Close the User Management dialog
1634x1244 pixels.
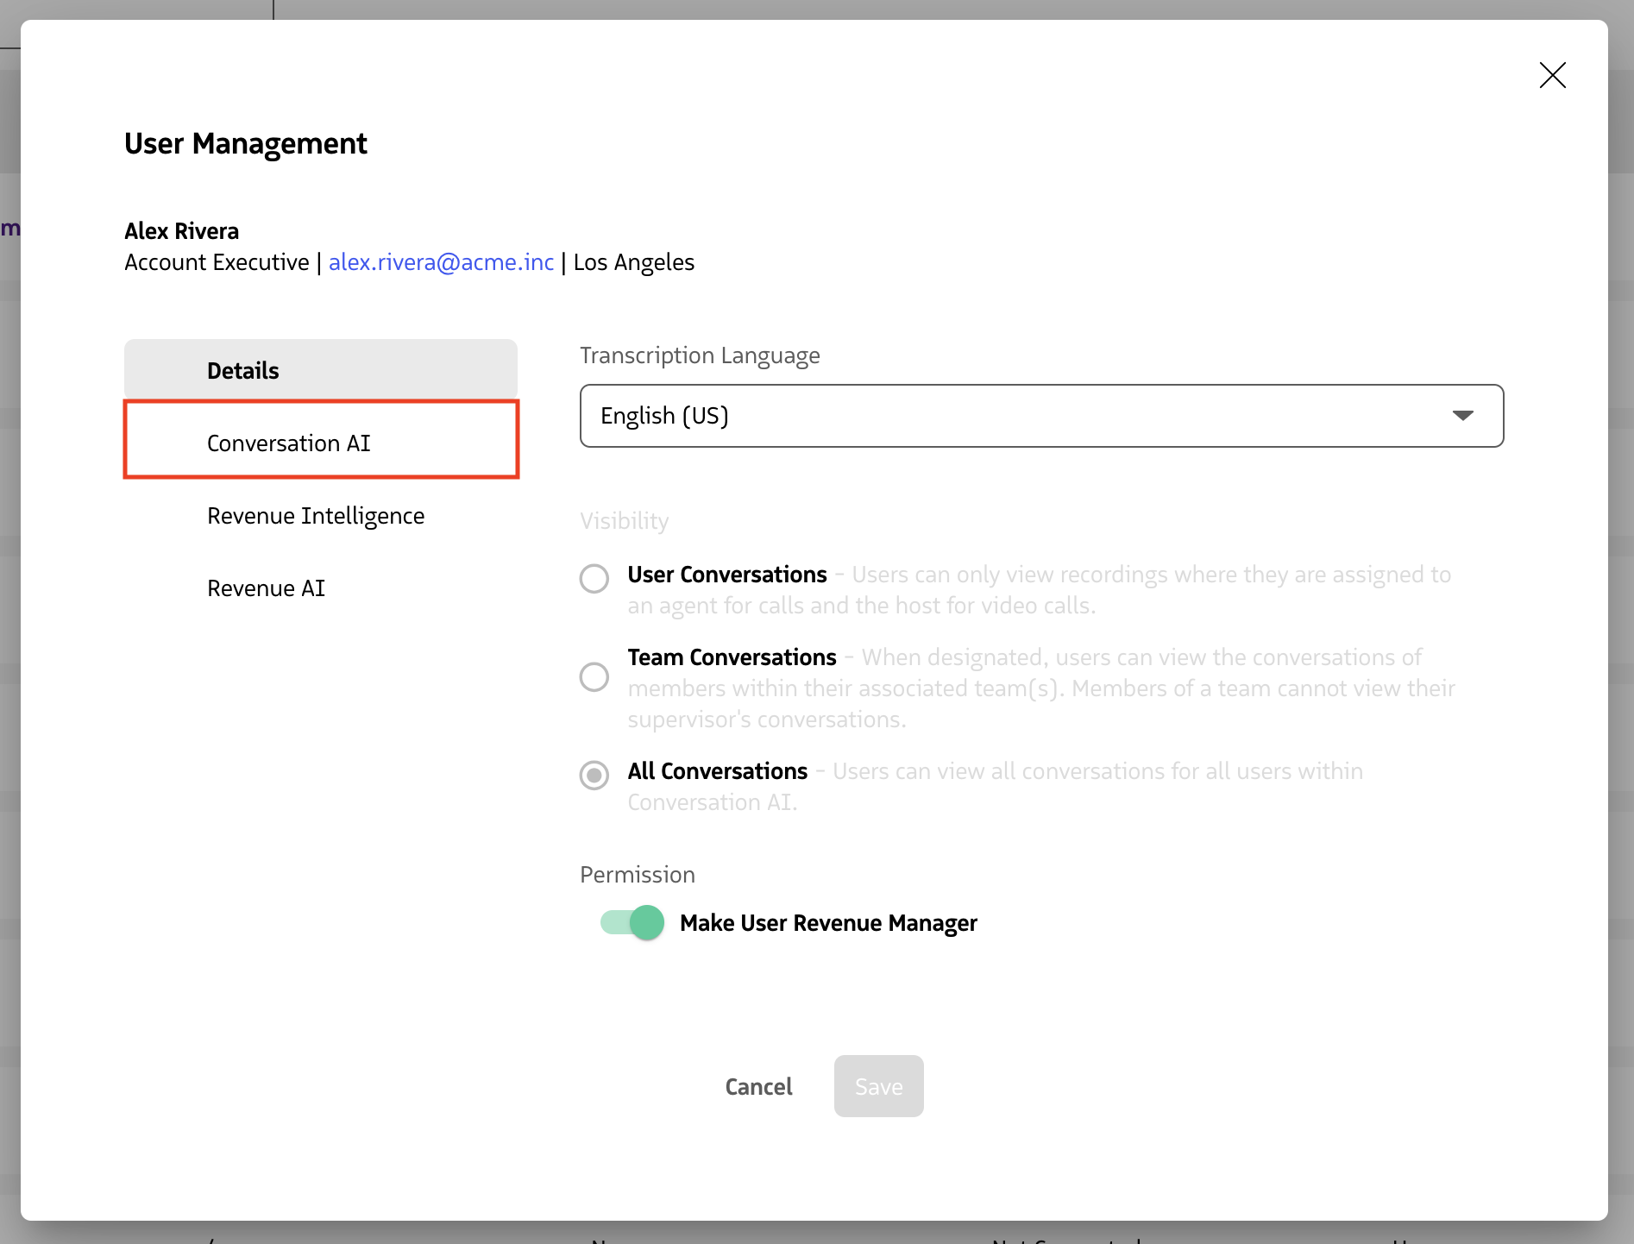click(x=1552, y=76)
